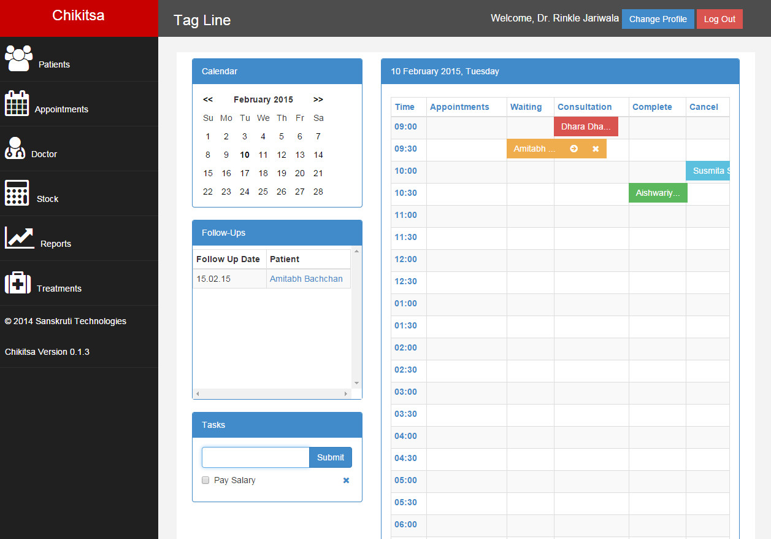Click the 02:00 time slot label
The image size is (771, 539).
[x=405, y=347]
